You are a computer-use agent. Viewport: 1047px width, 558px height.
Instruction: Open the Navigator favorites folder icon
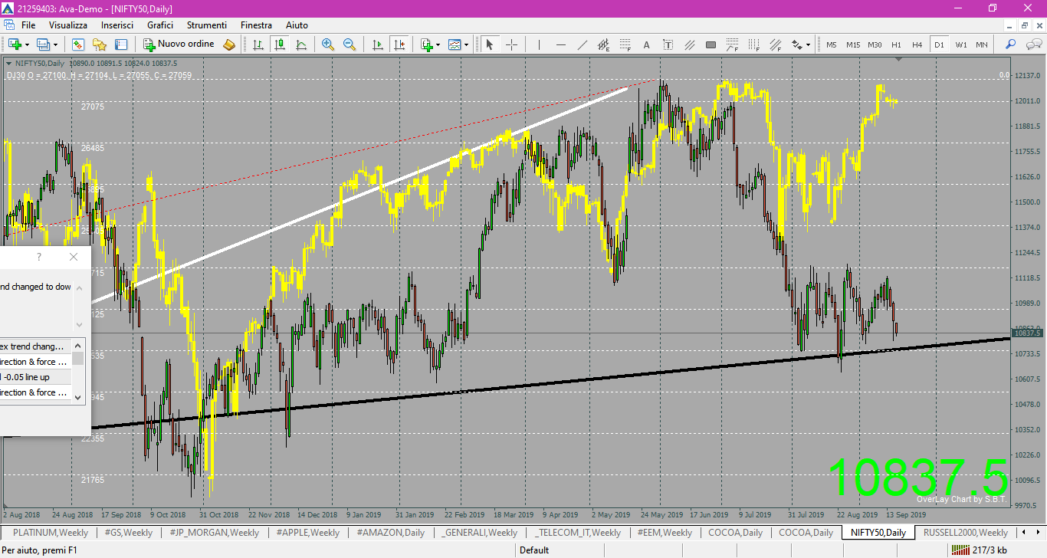click(x=100, y=44)
